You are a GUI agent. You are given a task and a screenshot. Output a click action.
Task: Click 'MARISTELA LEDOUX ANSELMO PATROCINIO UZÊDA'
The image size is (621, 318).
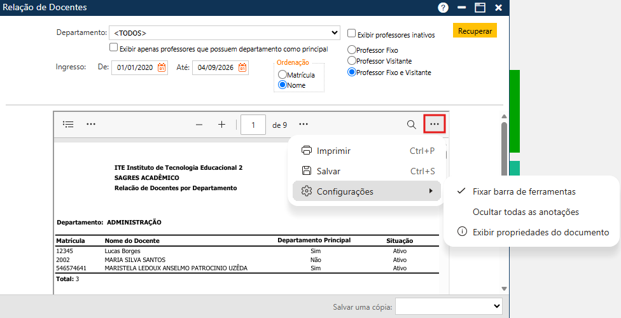coord(176,268)
